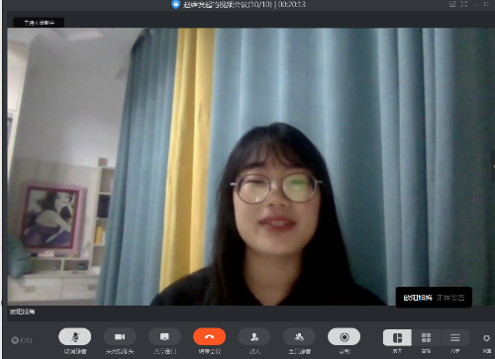Image resolution: width=495 pixels, height=359 pixels.
Task: Click the blue security shield icon
Action: (176, 4)
